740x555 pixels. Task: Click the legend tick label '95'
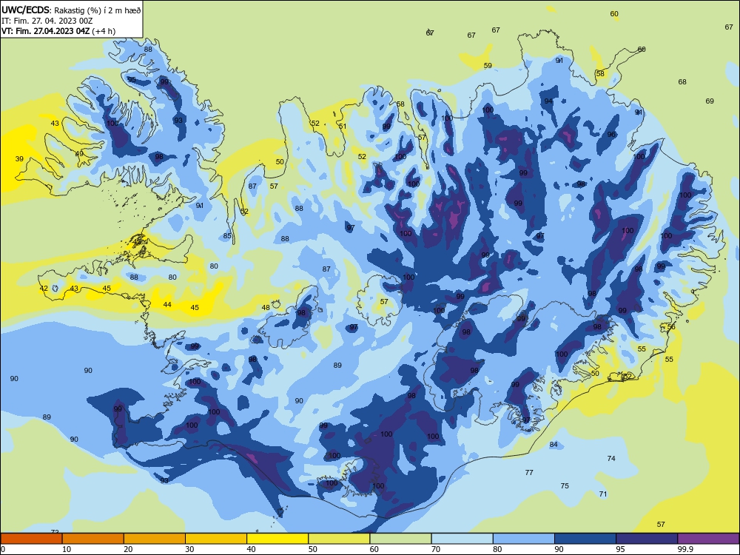point(621,549)
